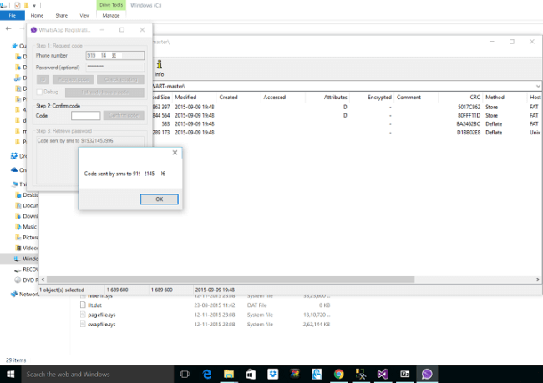Click the Code input field in Step 2
This screenshot has width=543, height=383.
pyautogui.click(x=85, y=115)
